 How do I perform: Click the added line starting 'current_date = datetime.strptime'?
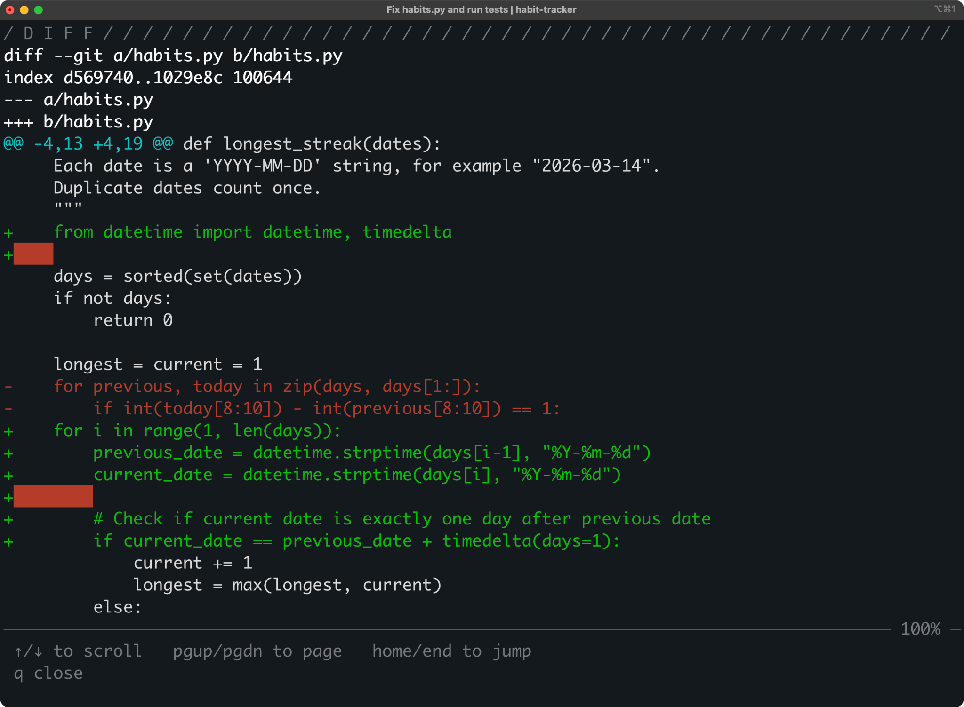[x=357, y=475]
